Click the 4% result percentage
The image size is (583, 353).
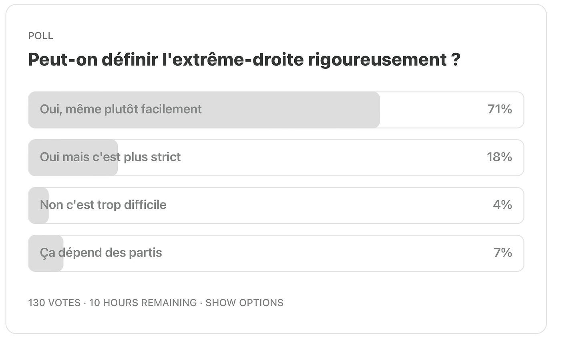(503, 205)
